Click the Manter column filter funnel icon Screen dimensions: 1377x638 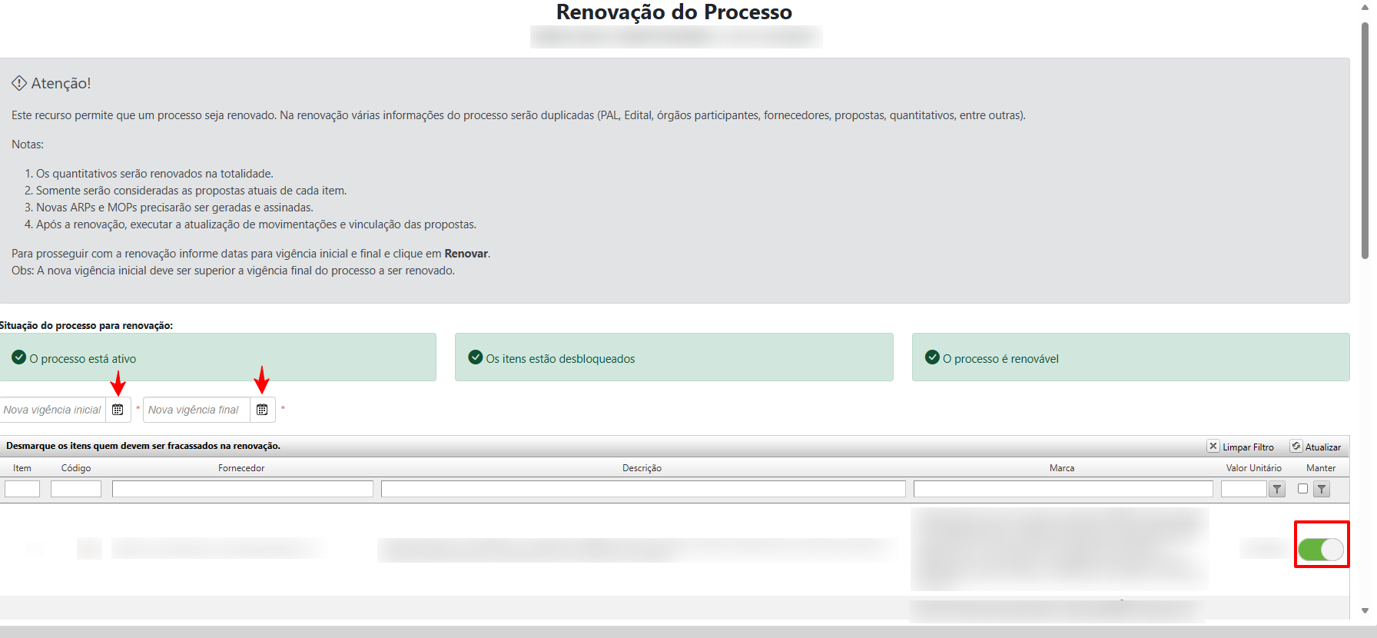(x=1321, y=489)
